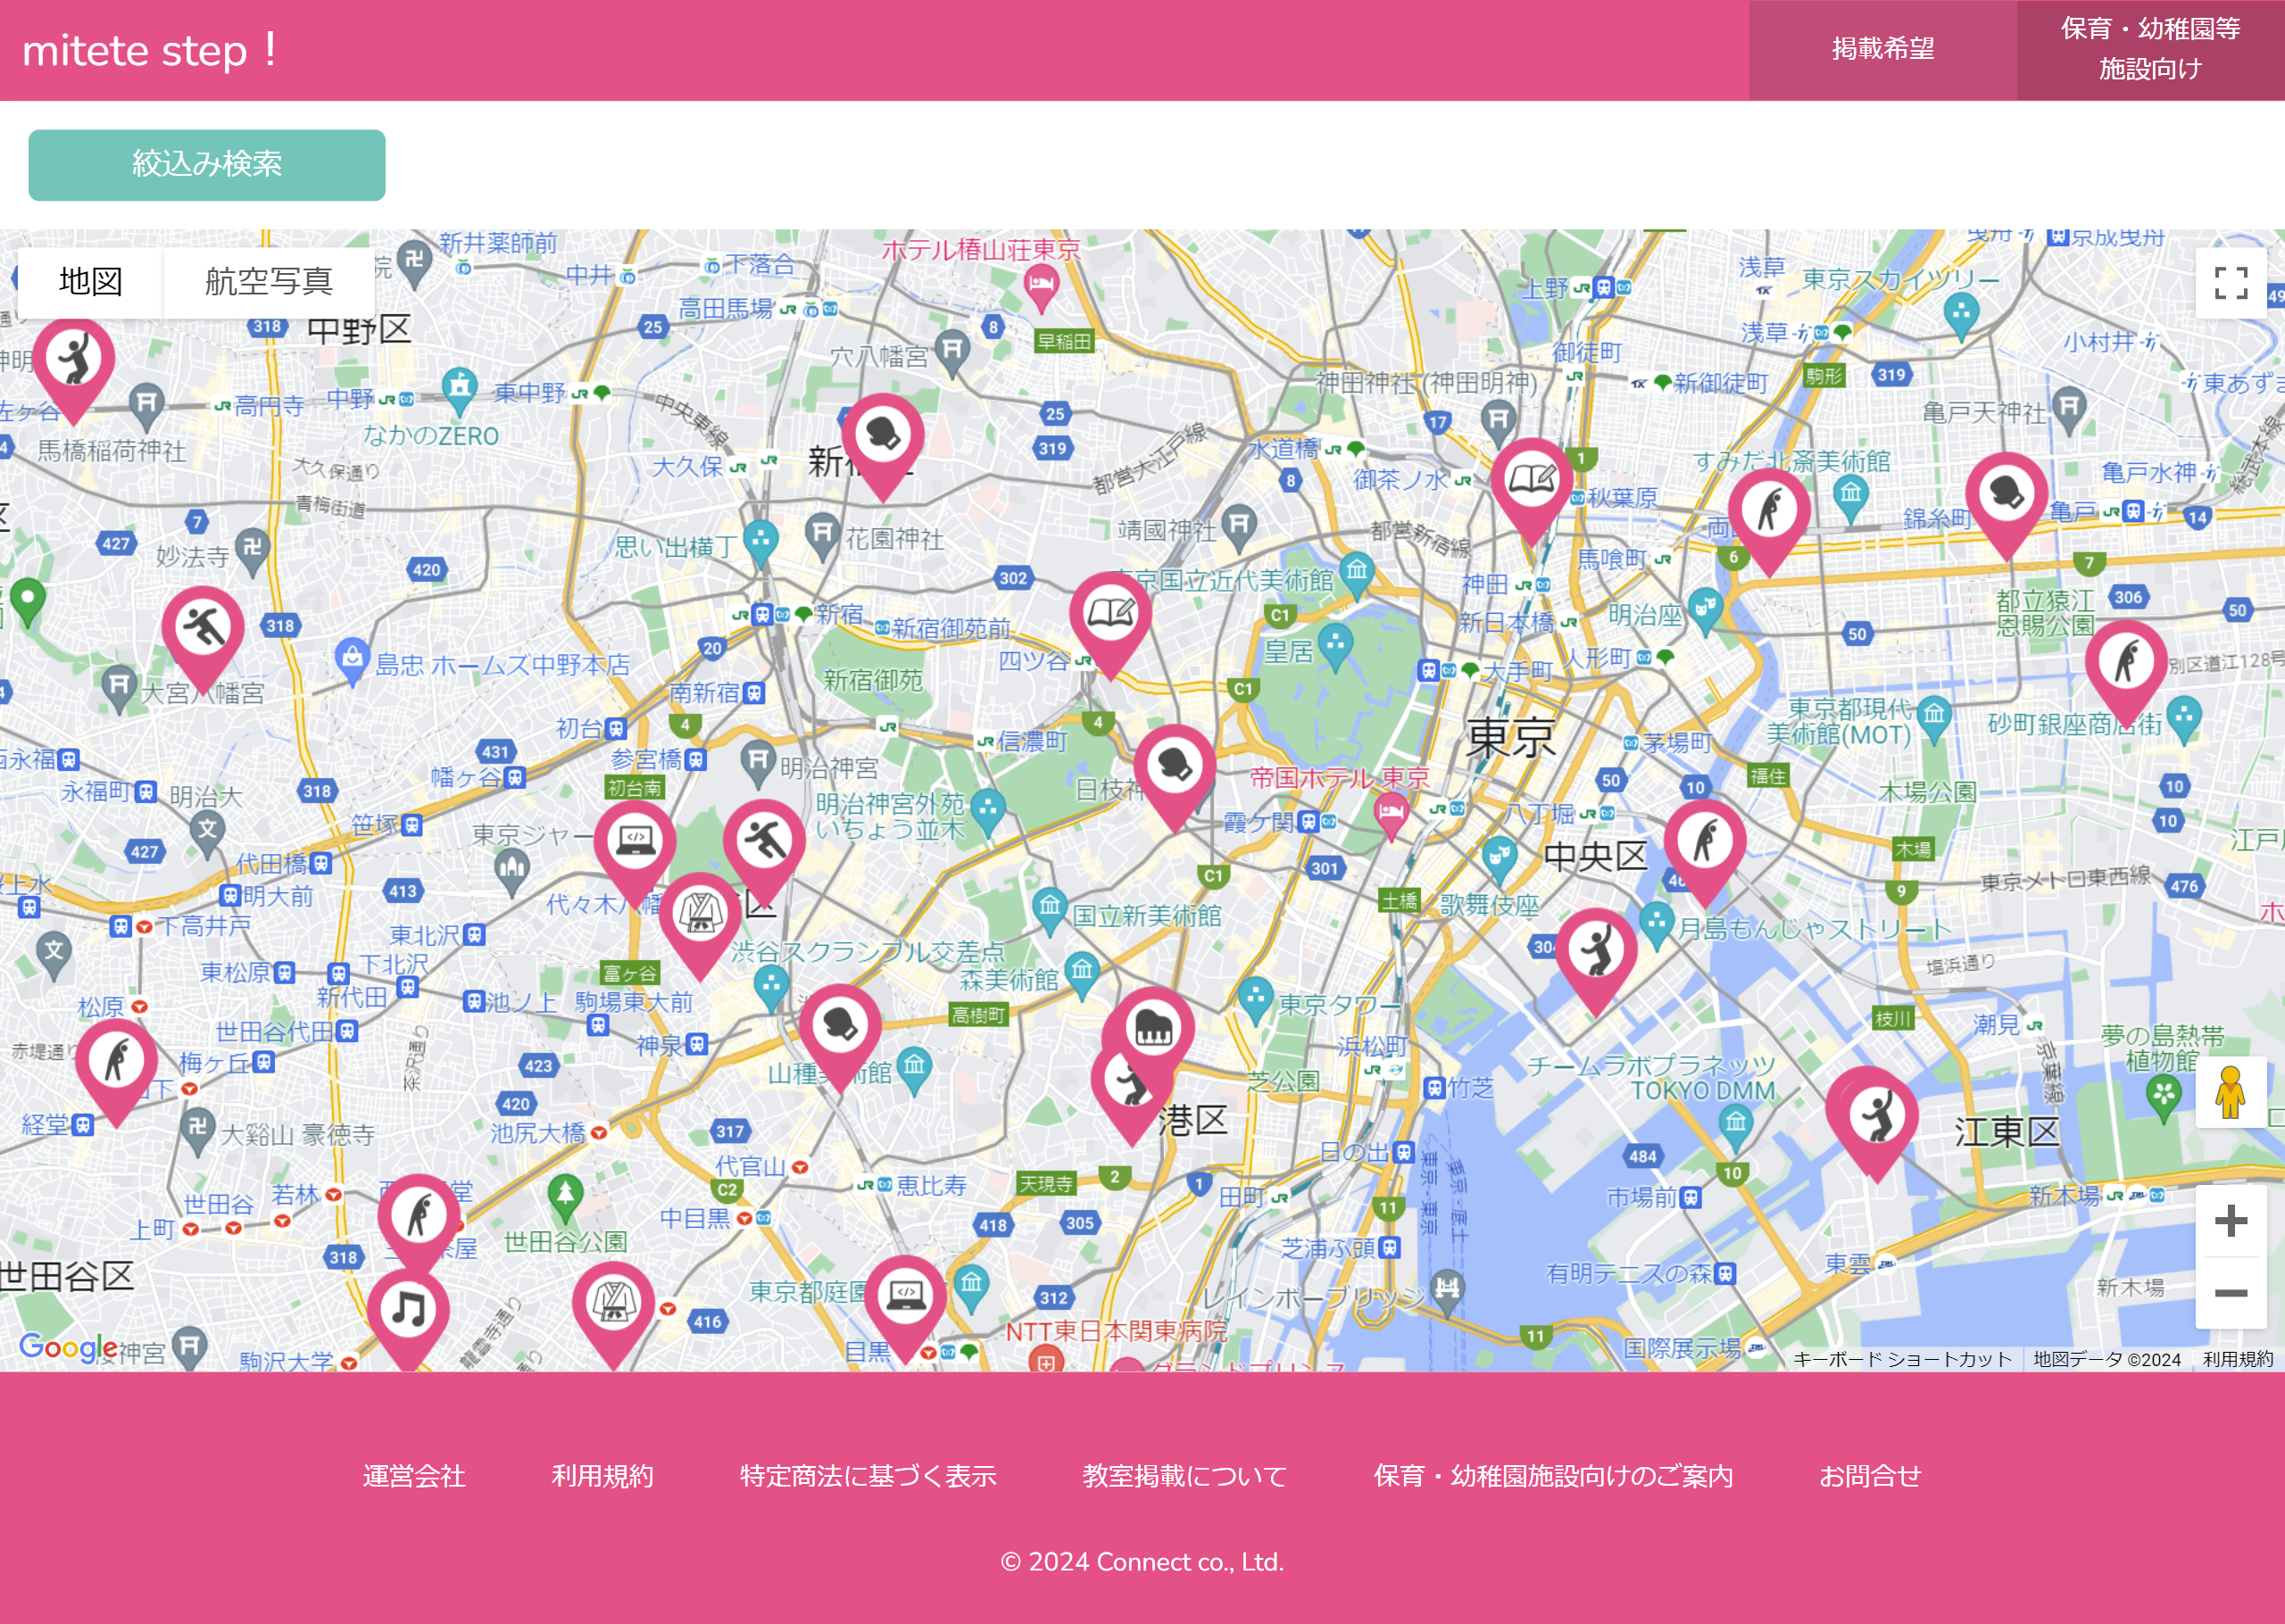Screen dimensions: 2285x1624
Task: Open the 絞込み検索 filter search
Action: click(x=207, y=165)
